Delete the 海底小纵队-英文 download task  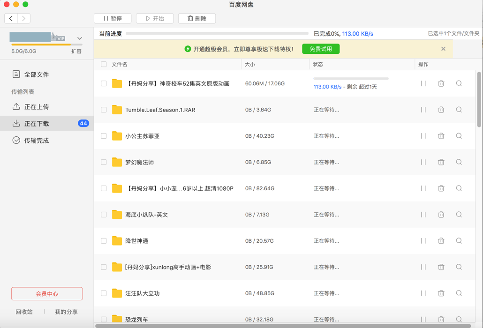pyautogui.click(x=441, y=215)
